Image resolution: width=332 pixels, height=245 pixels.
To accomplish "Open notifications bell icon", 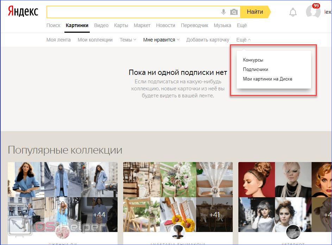I will [x=293, y=12].
